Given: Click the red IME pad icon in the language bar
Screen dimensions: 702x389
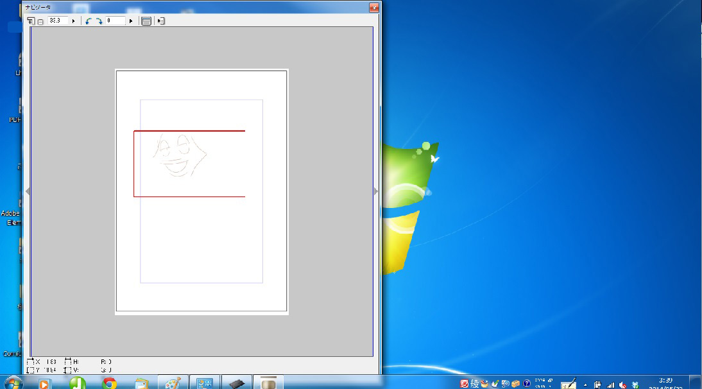Looking at the screenshot, I should tap(465, 384).
